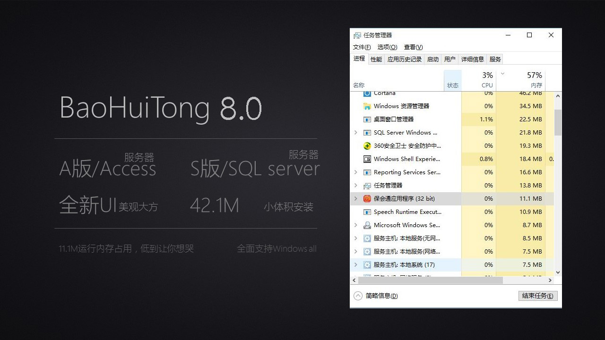605x340 pixels.
Task: Select the 11.1 MB memory value
Action: [x=530, y=199]
